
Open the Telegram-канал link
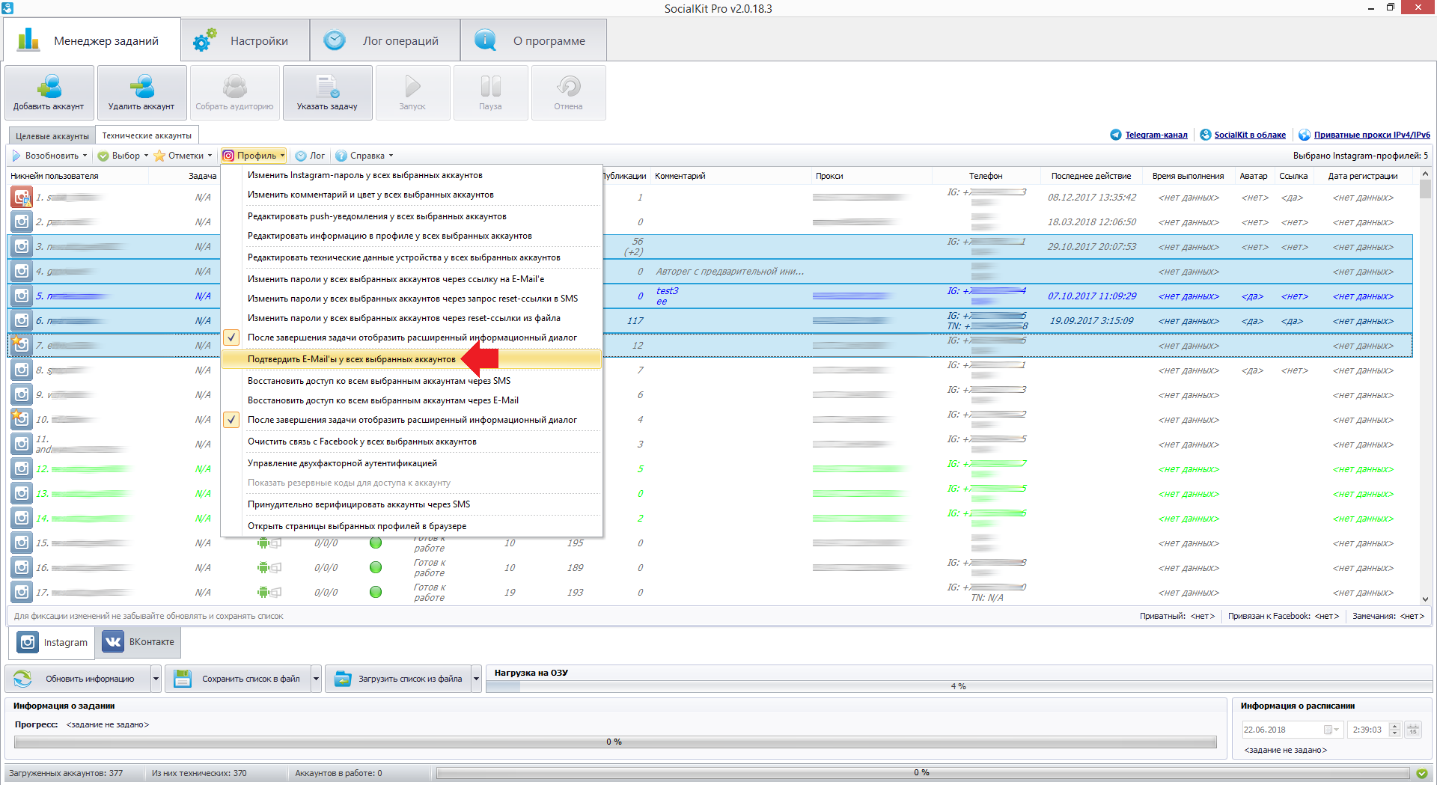[x=1156, y=135]
